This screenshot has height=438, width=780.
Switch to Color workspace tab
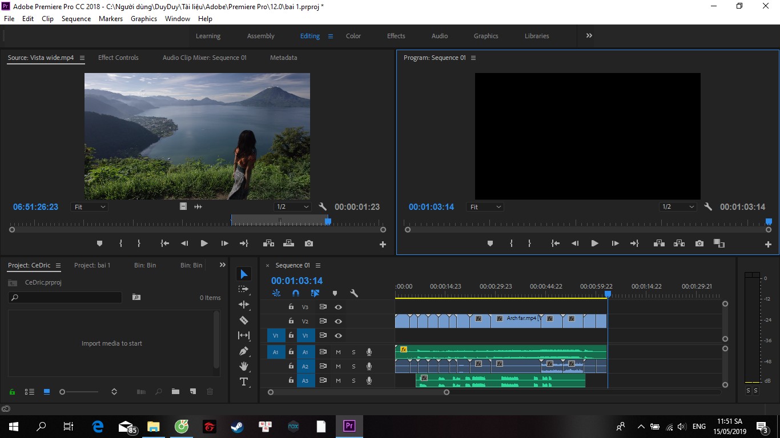coord(353,36)
